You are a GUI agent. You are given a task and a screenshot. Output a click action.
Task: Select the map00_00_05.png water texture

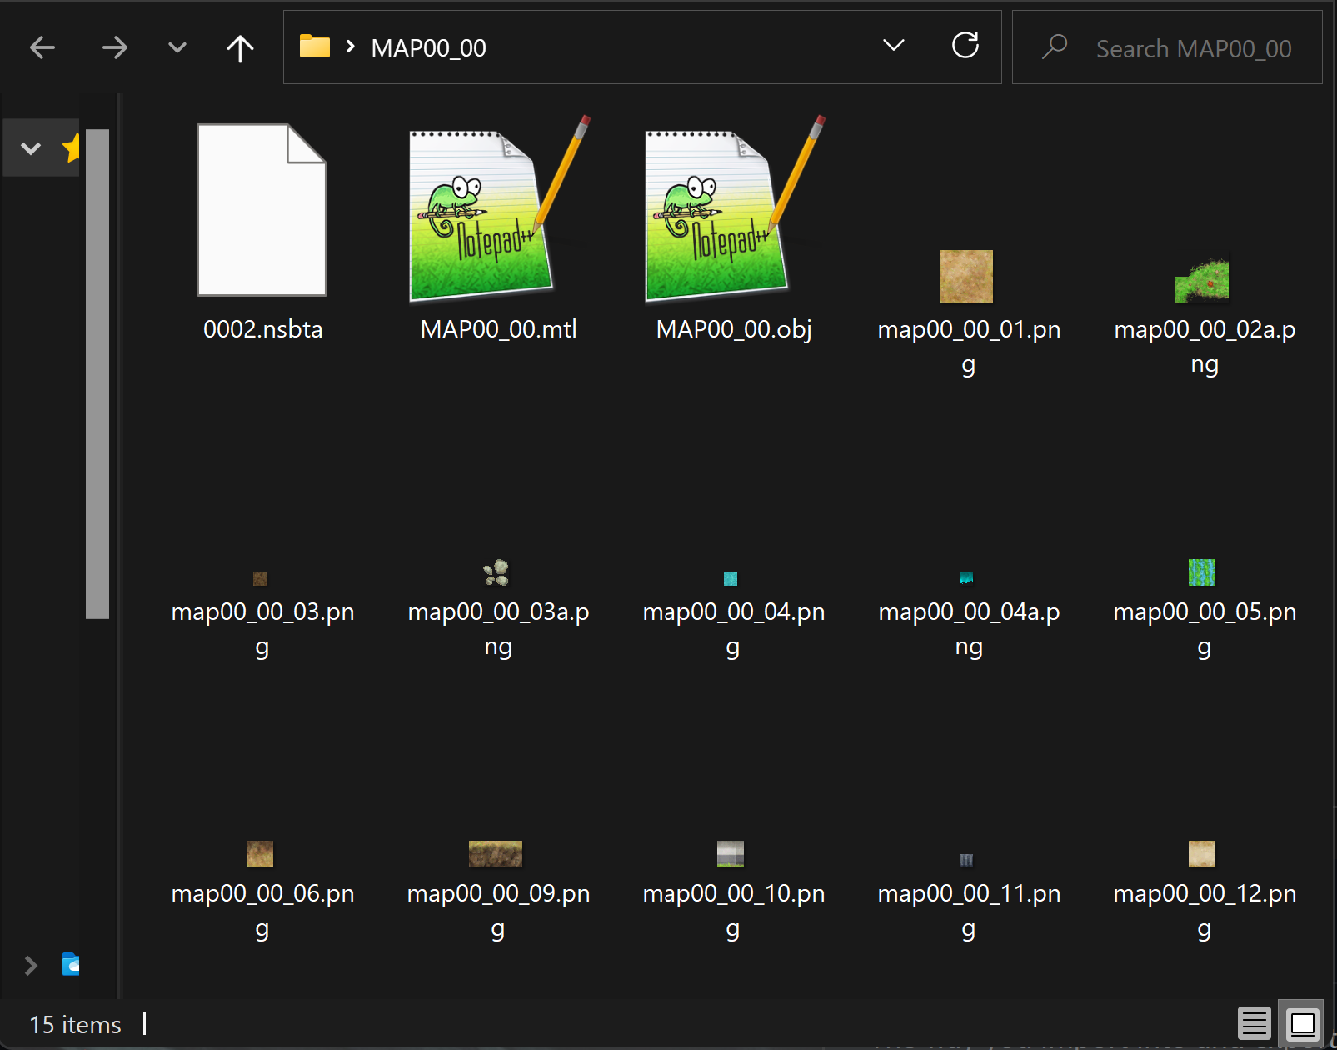click(1202, 572)
